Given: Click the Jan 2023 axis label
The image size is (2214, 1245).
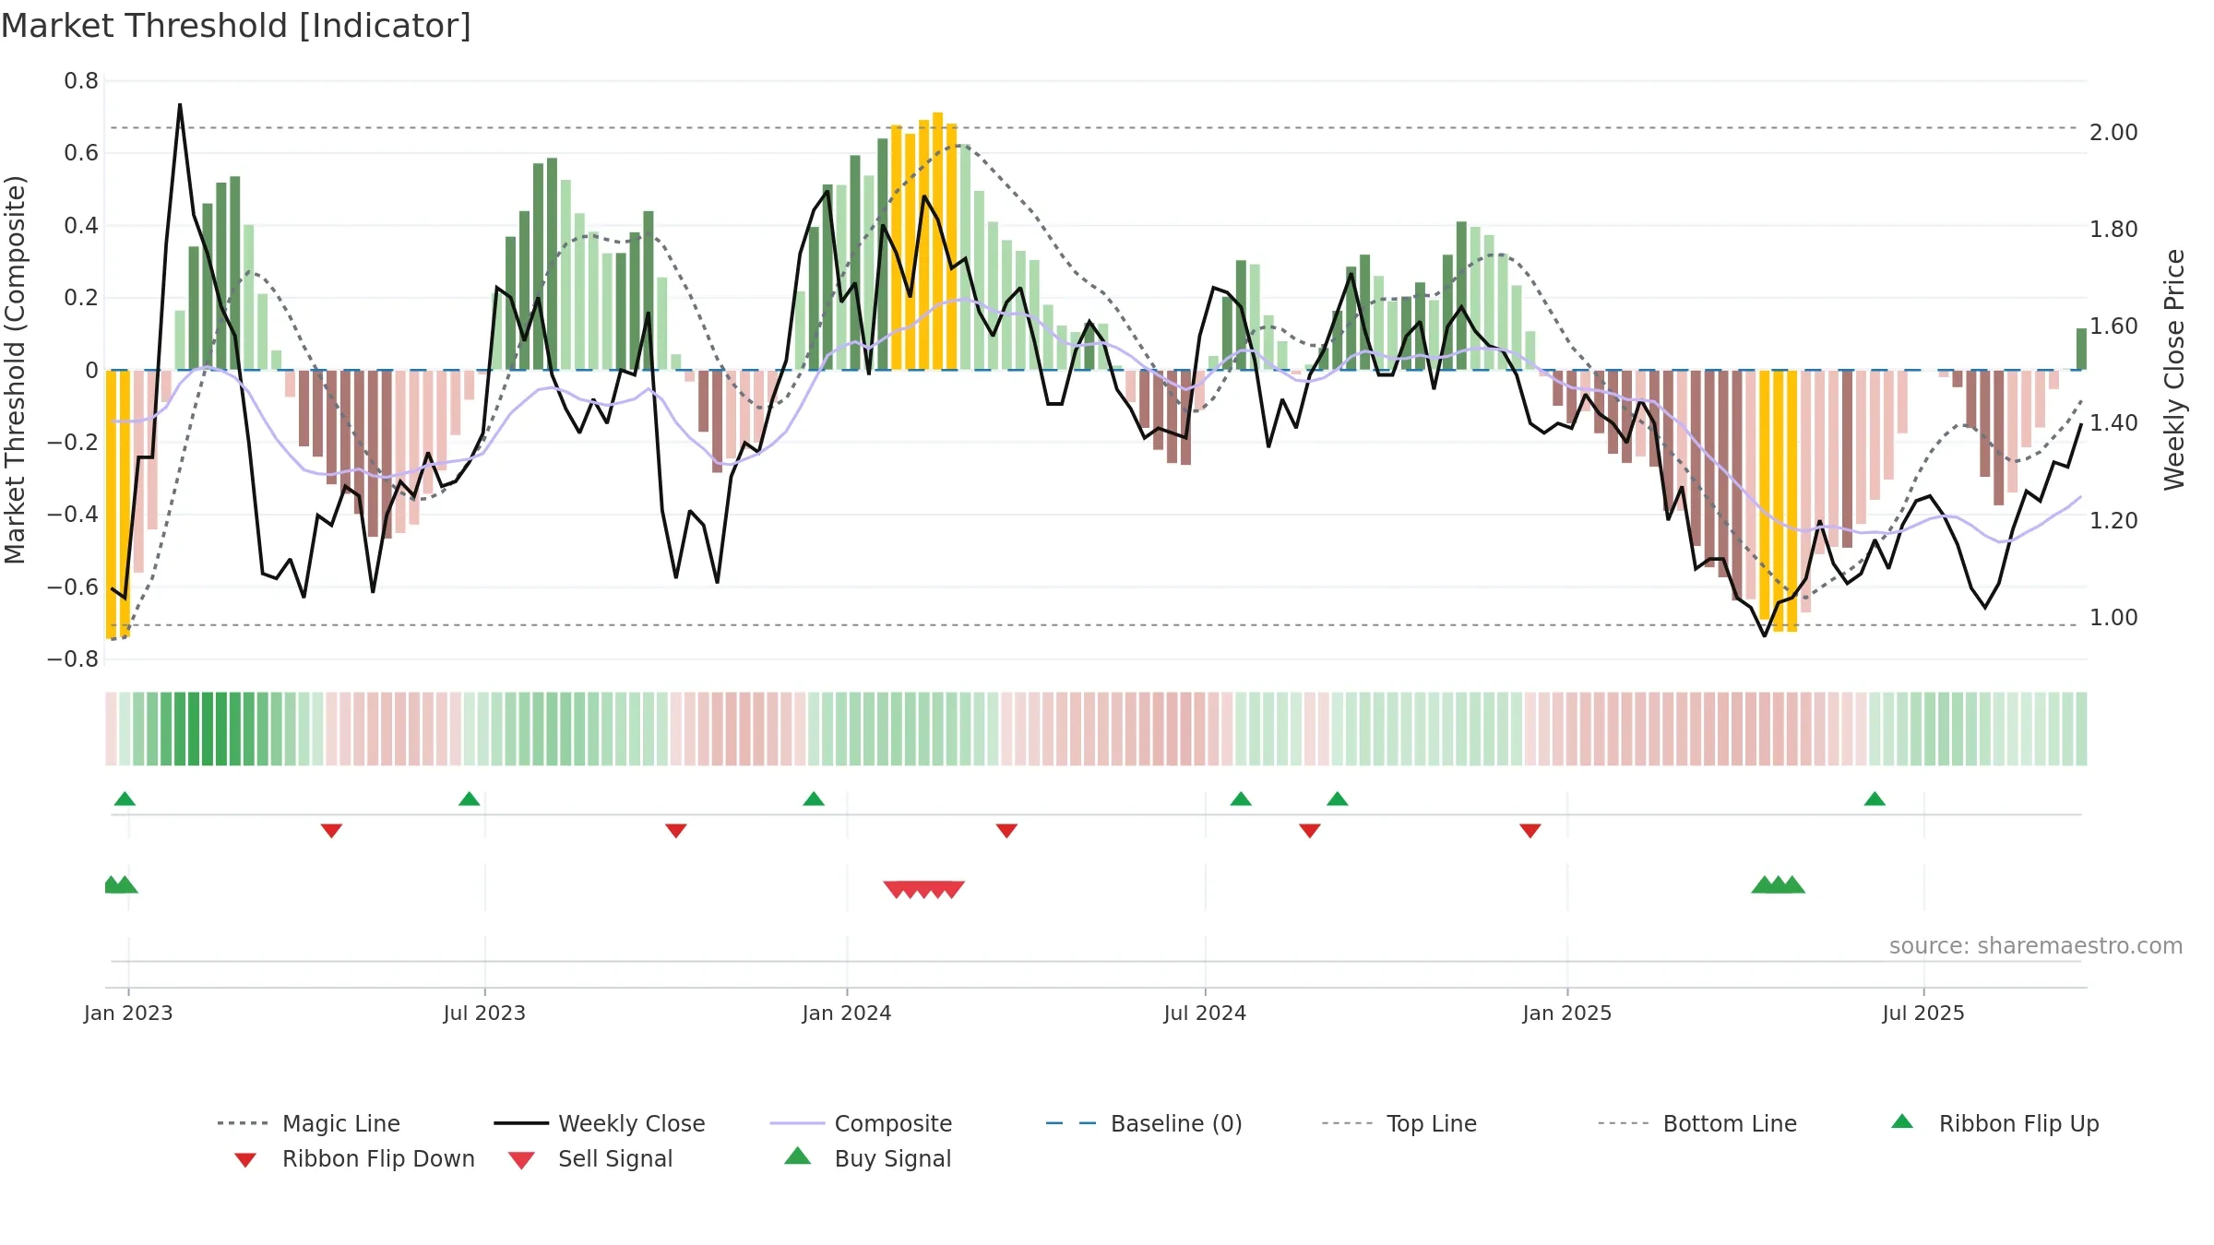Looking at the screenshot, I should point(128,1013).
